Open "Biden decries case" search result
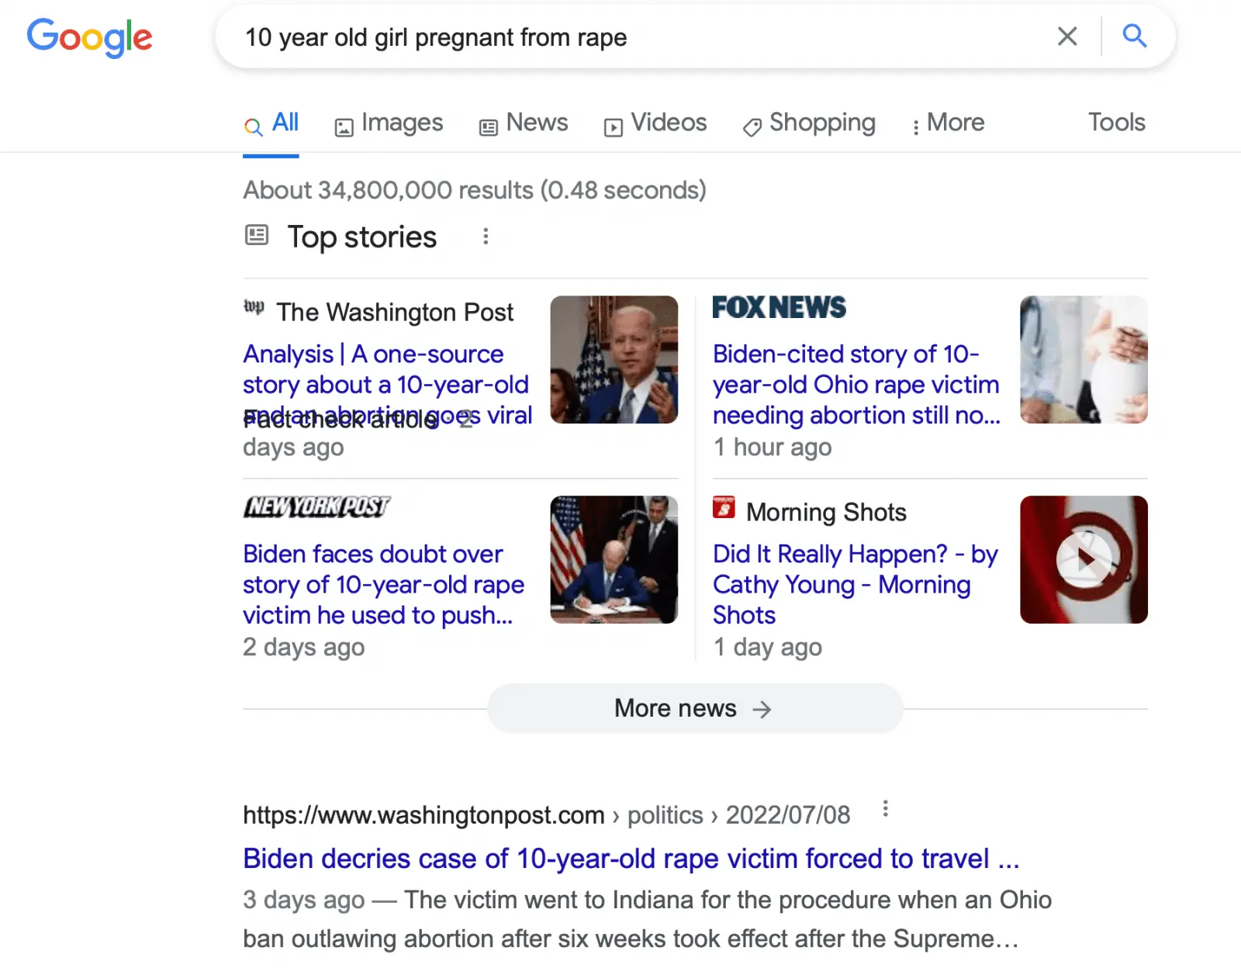The height and width of the screenshot is (968, 1241). click(630, 859)
